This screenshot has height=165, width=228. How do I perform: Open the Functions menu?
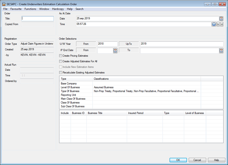point(30,9)
